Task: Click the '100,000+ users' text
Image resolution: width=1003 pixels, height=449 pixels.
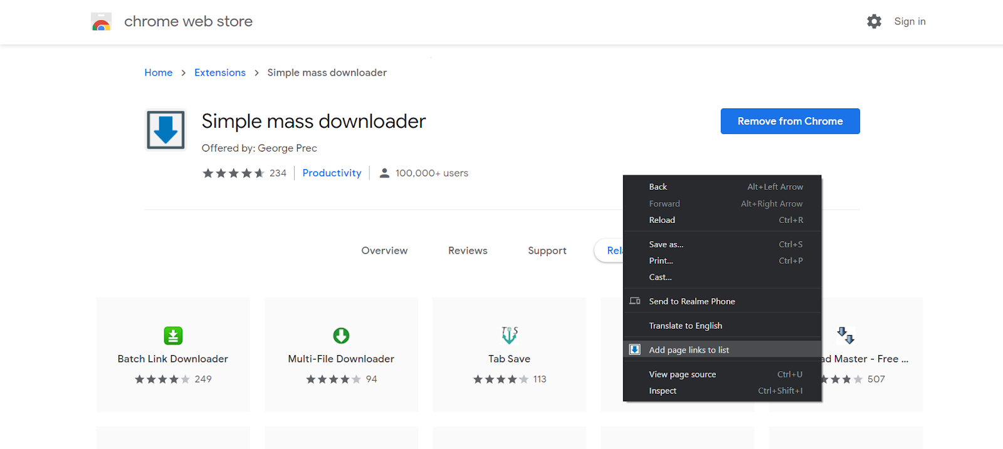Action: [432, 173]
